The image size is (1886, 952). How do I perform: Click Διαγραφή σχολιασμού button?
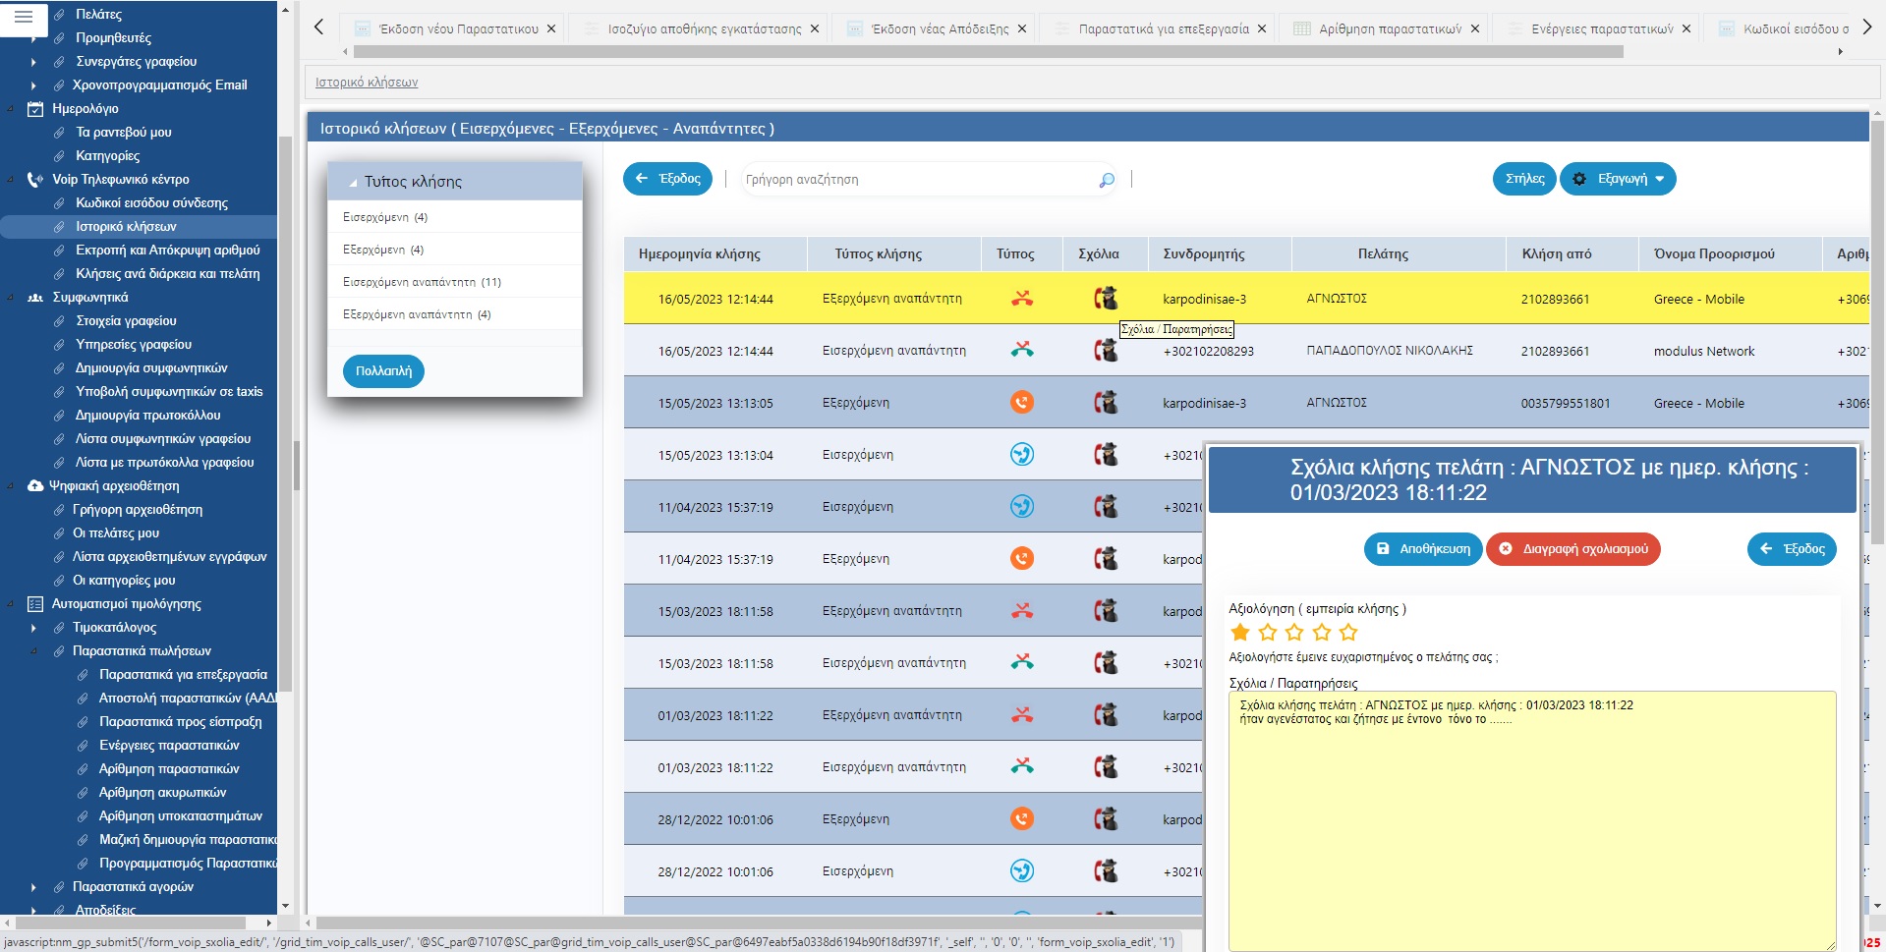pyautogui.click(x=1573, y=549)
